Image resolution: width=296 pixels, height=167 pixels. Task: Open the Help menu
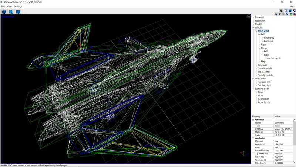coord(292,6)
